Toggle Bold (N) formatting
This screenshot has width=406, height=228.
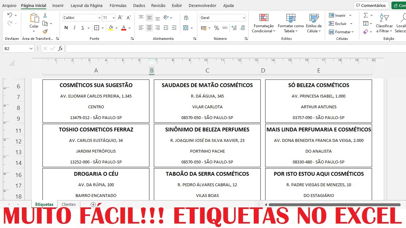point(66,28)
